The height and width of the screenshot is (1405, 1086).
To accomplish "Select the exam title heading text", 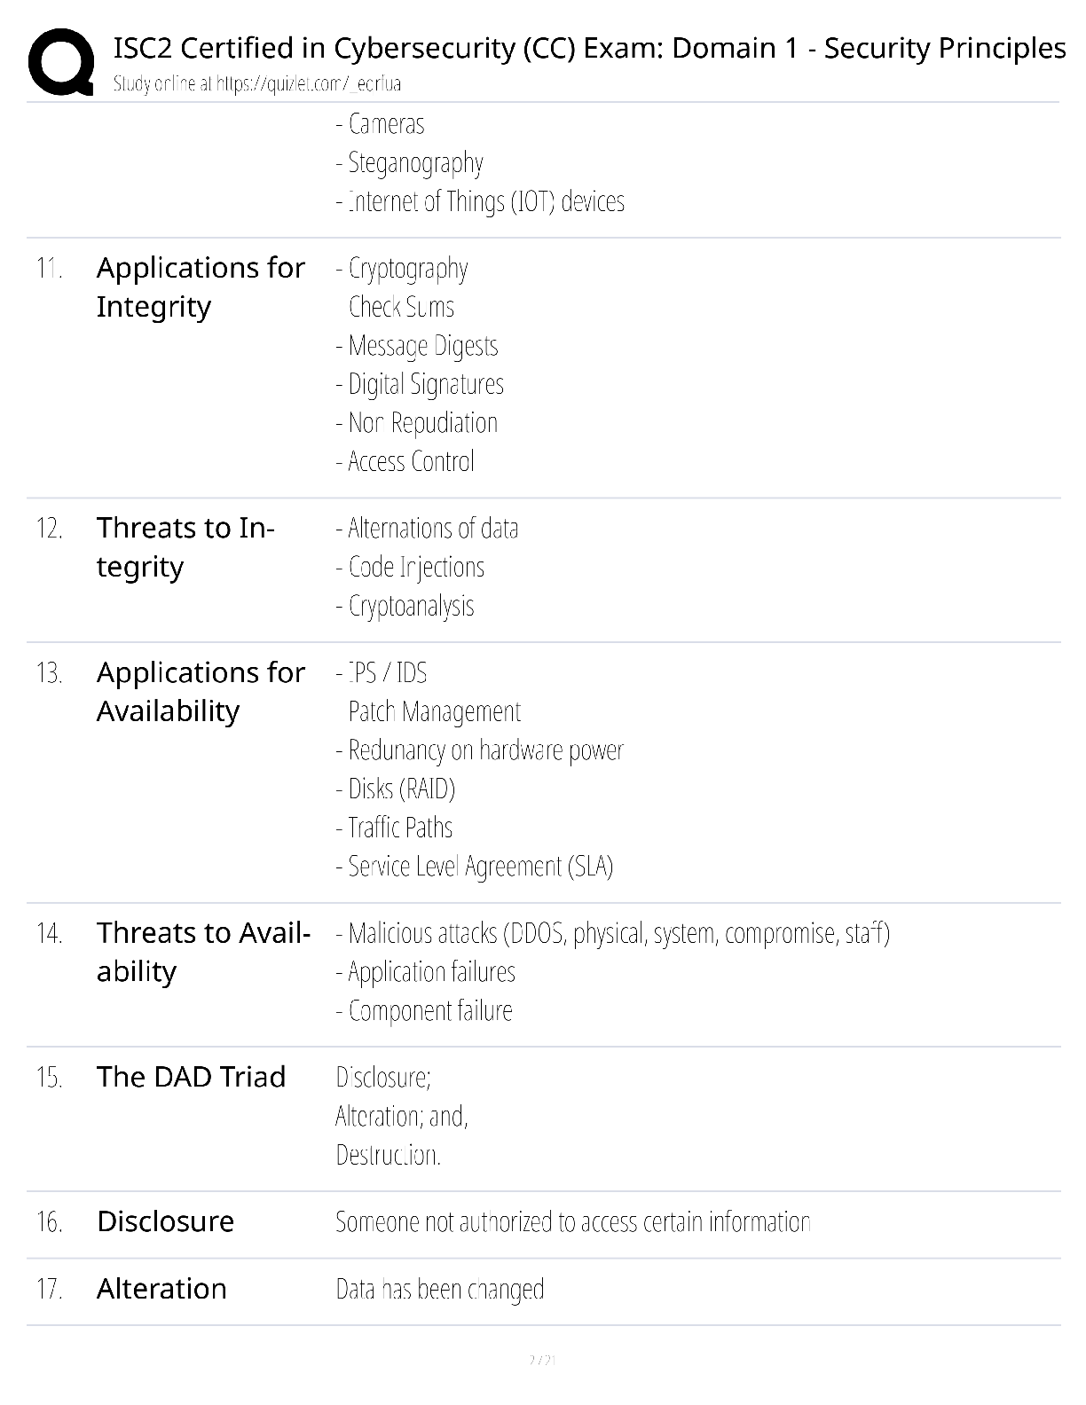I will coord(589,48).
